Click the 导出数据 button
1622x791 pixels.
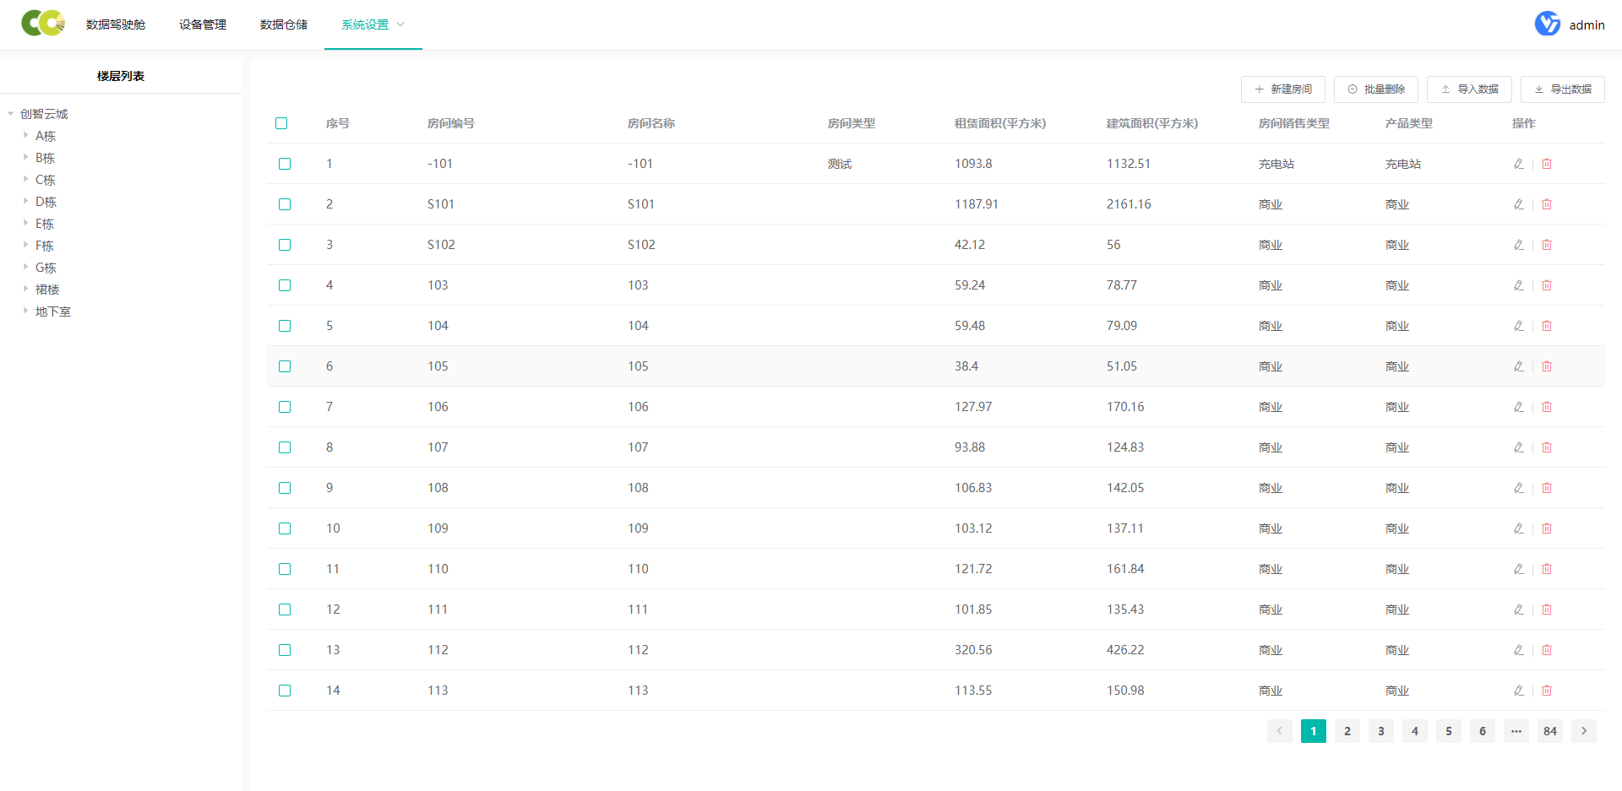(1562, 89)
